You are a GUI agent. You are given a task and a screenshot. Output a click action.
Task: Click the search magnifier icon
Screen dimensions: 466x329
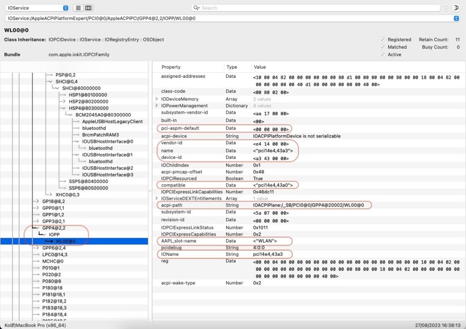(197, 8)
